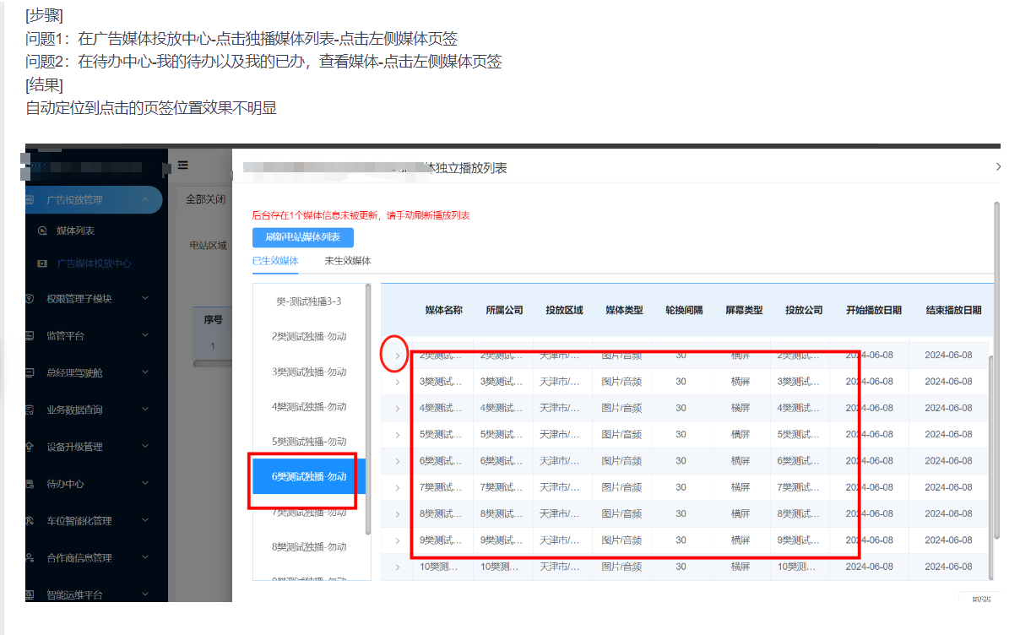Open the 广告媒体投放中心 sidebar label

tap(94, 263)
